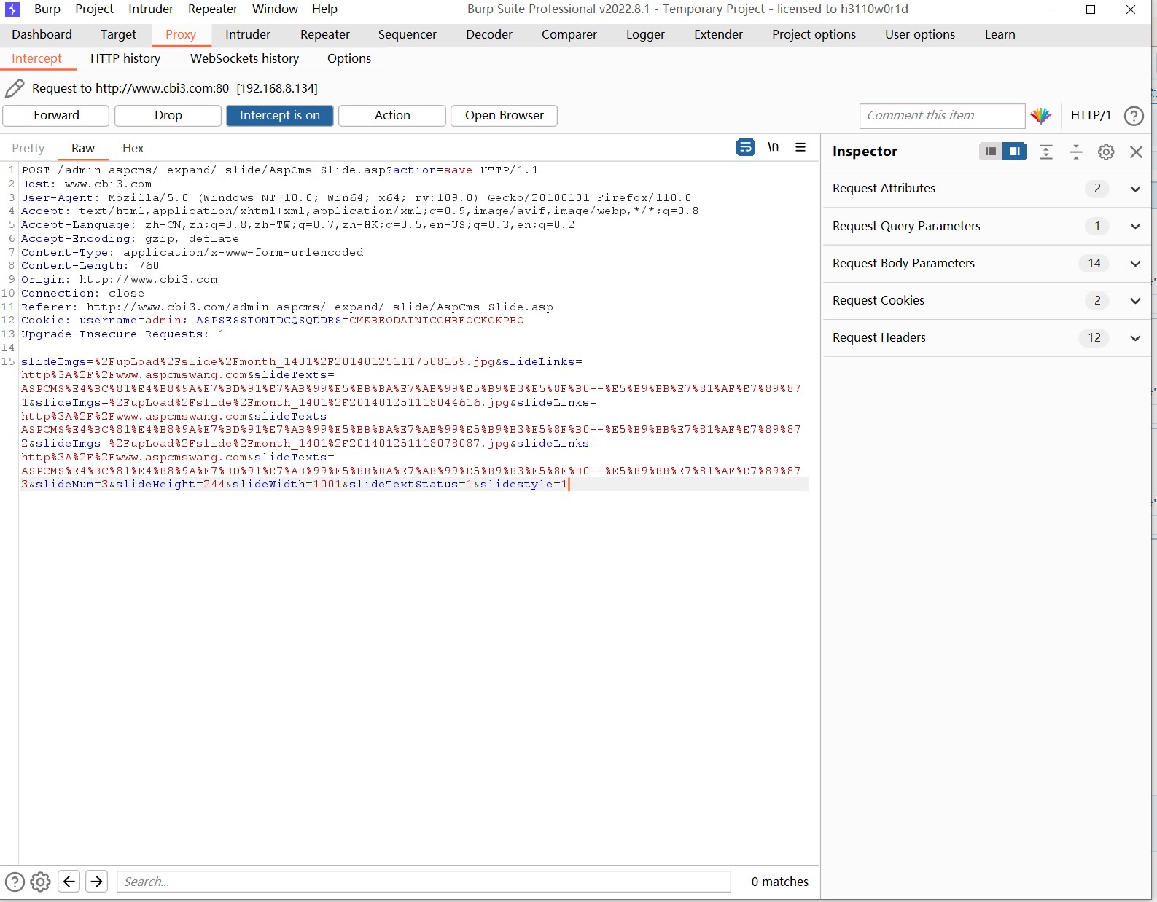This screenshot has height=902, width=1157.
Task: Select the Proxy tab
Action: pyautogui.click(x=181, y=34)
